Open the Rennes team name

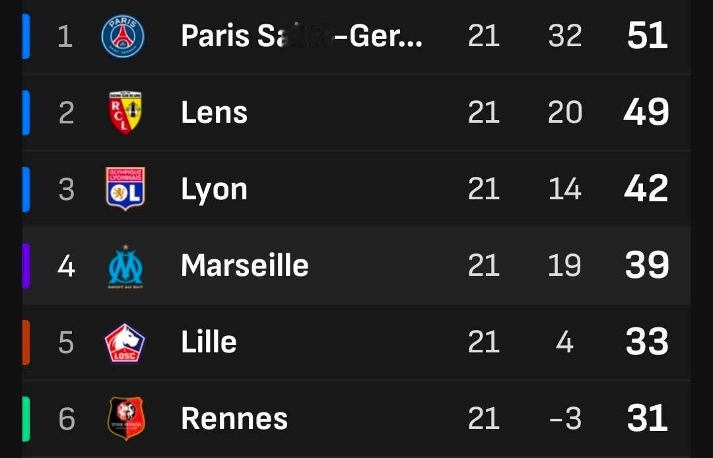234,418
